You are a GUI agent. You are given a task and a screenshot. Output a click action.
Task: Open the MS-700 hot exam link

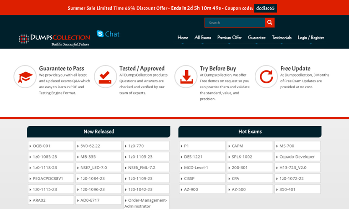297,146
